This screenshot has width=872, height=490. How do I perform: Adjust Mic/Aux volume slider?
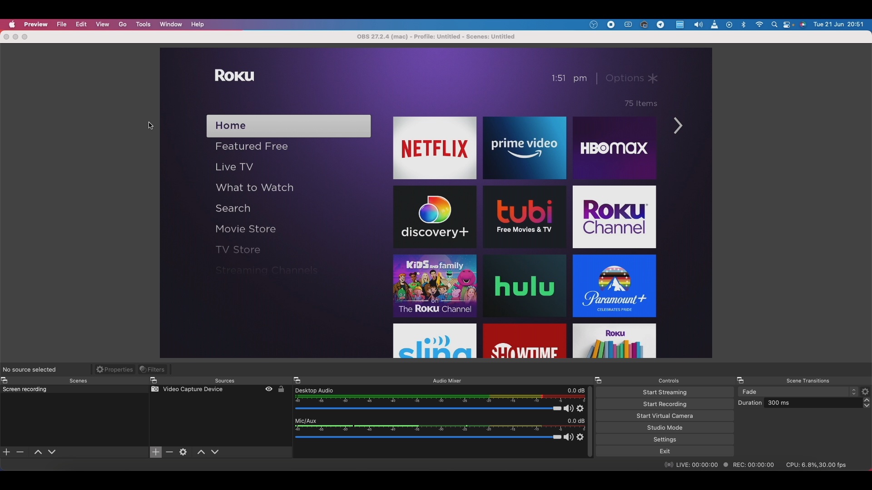pos(428,437)
